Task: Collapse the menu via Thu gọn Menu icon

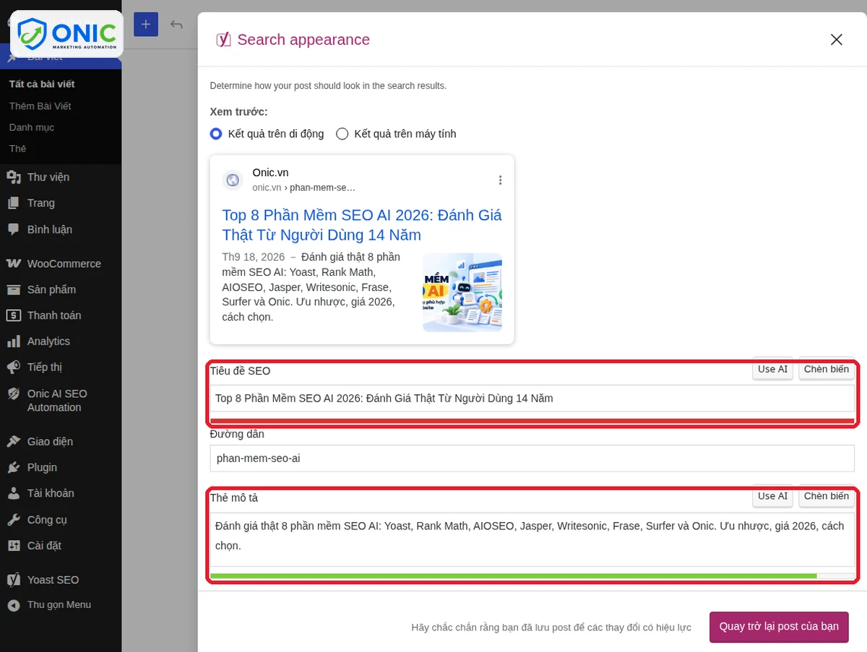Action: [x=14, y=605]
